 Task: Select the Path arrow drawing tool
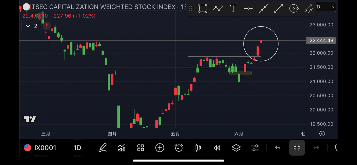pos(218,8)
